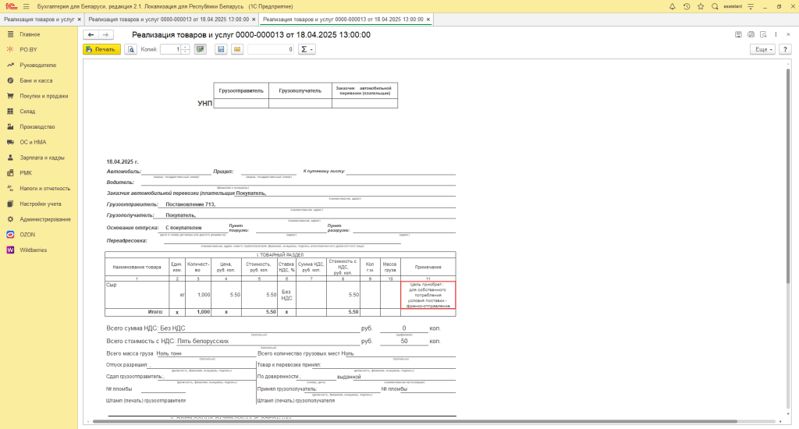Click the horizontal scrollbar at the bottom

[x=415, y=421]
